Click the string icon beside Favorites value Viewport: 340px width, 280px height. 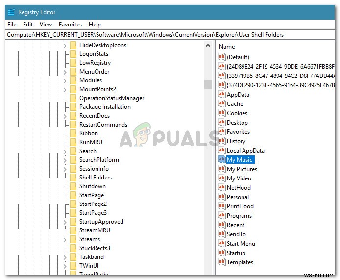tap(221, 131)
